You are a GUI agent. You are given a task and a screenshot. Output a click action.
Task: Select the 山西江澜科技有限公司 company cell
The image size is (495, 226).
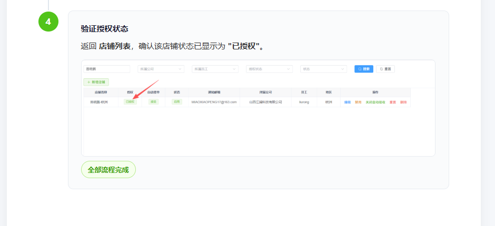(x=265, y=102)
